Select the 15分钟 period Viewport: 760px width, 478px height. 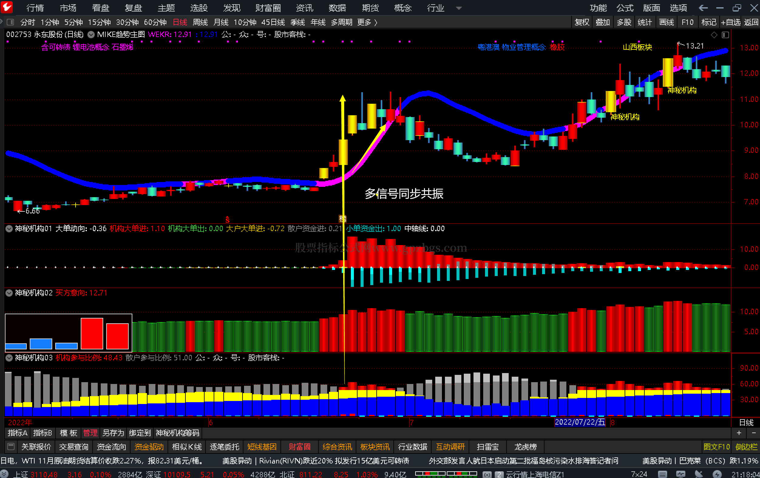(100, 22)
